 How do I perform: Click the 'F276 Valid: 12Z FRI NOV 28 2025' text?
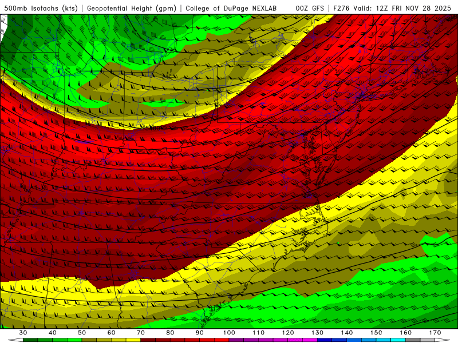(392, 8)
